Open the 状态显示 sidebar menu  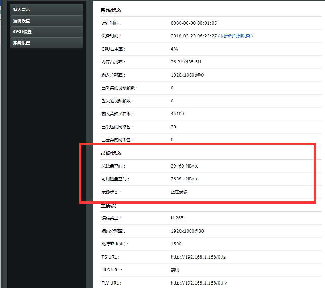point(46,9)
